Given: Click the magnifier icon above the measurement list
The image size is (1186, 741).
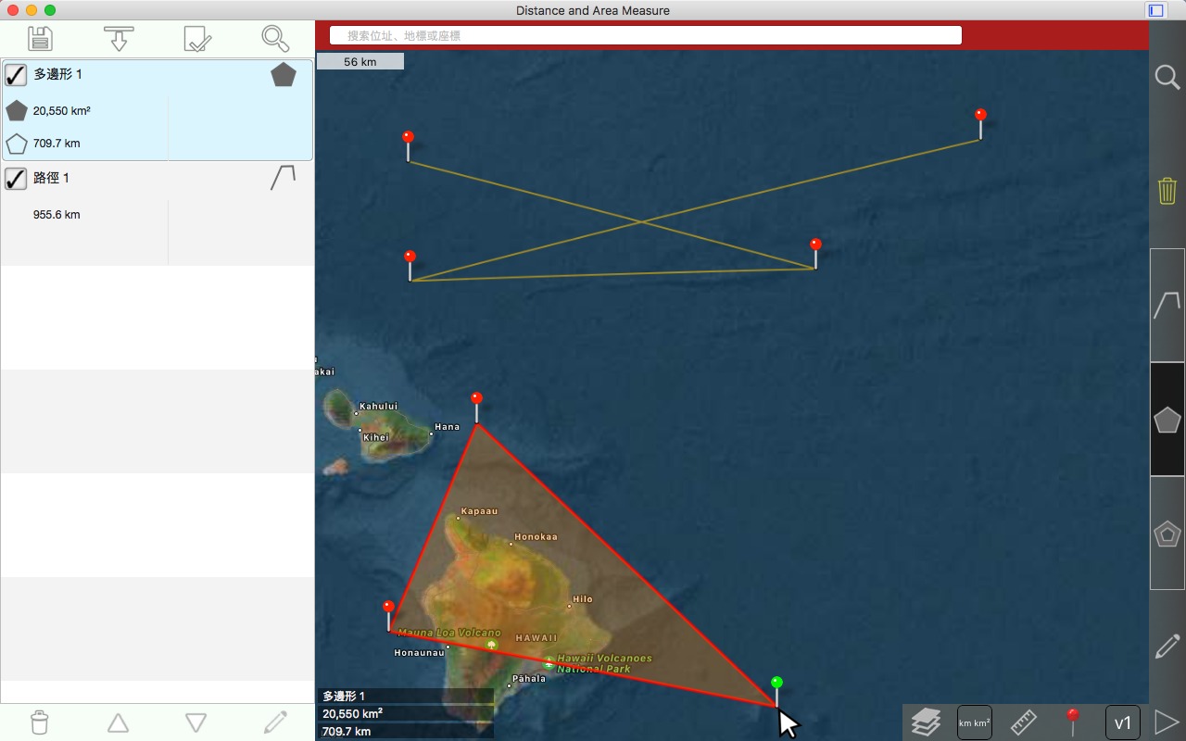Looking at the screenshot, I should 275,38.
